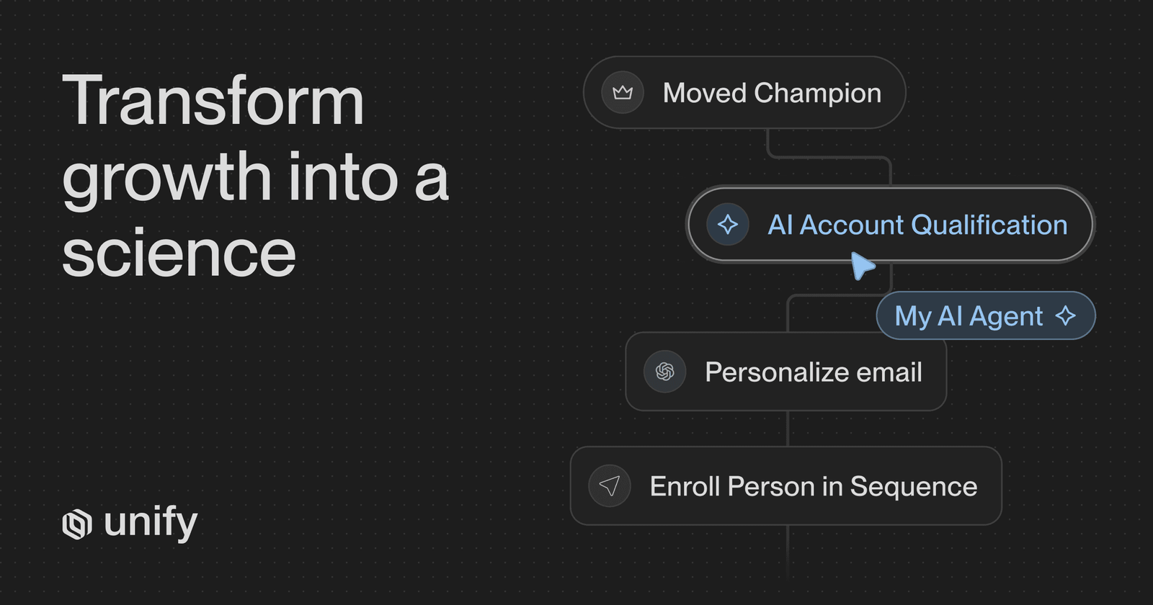Image resolution: width=1153 pixels, height=605 pixels.
Task: Click the words "growth into a" in headline
Action: pyautogui.click(x=255, y=177)
